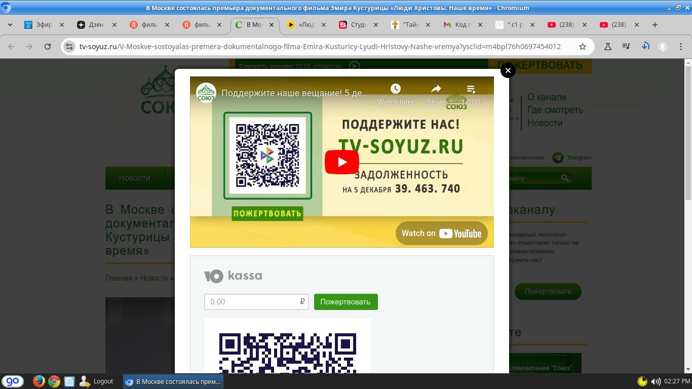Screen dimensions: 692x389
Task: Close the donation popup with X
Action: tap(508, 70)
